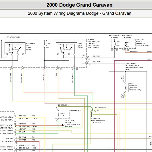The height and width of the screenshot is (152, 152).
Task: Click the vertical "RED/WHT" wire label
Action: (43, 77)
